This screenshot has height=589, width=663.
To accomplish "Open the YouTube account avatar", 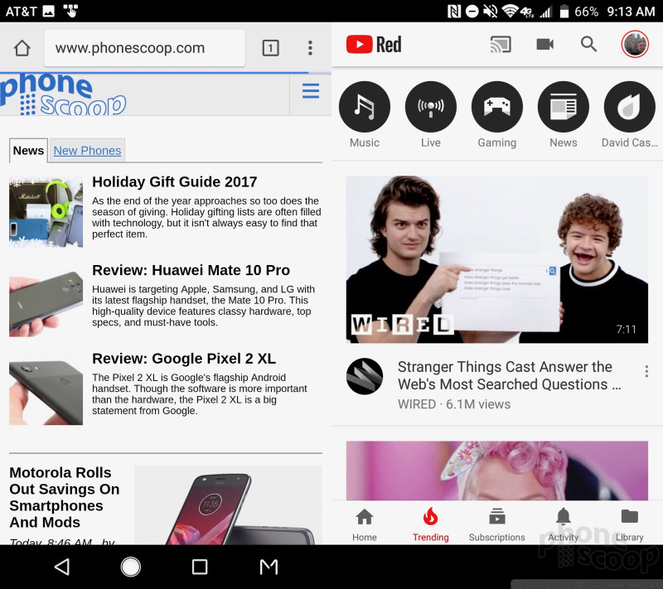I will 635,44.
